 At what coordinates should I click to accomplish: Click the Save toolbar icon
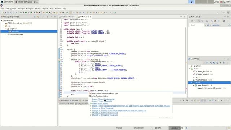(x=8, y=13)
